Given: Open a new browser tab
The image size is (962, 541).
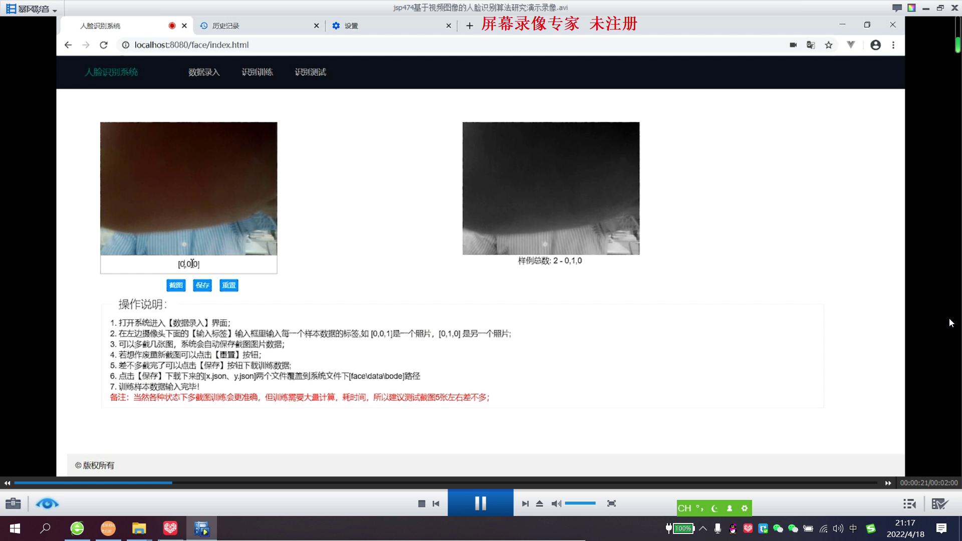Looking at the screenshot, I should point(469,26).
